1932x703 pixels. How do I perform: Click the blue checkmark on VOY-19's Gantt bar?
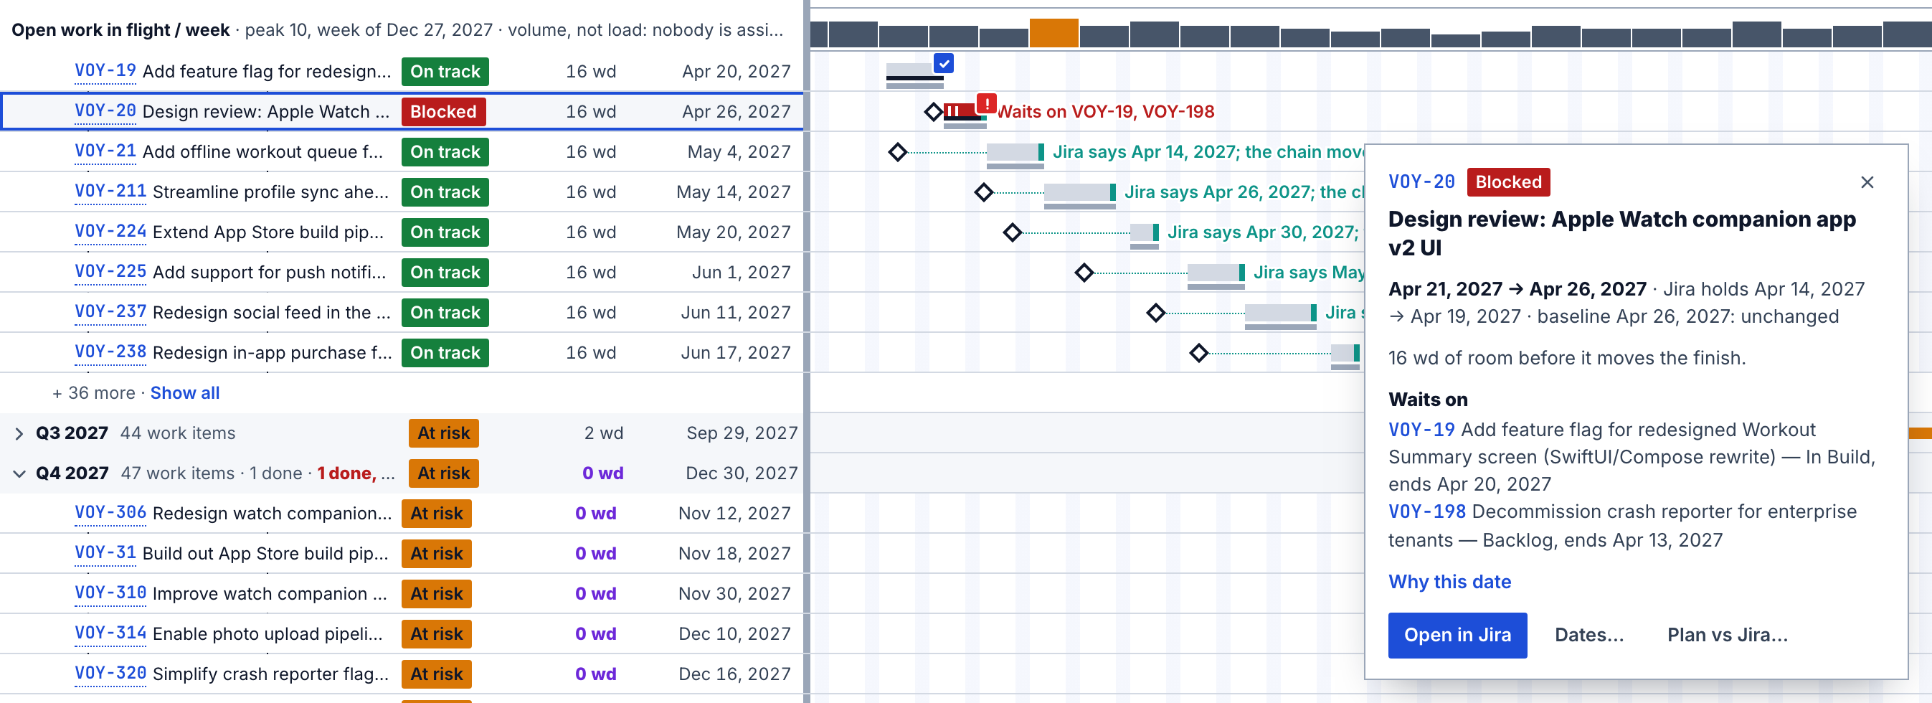coord(944,64)
